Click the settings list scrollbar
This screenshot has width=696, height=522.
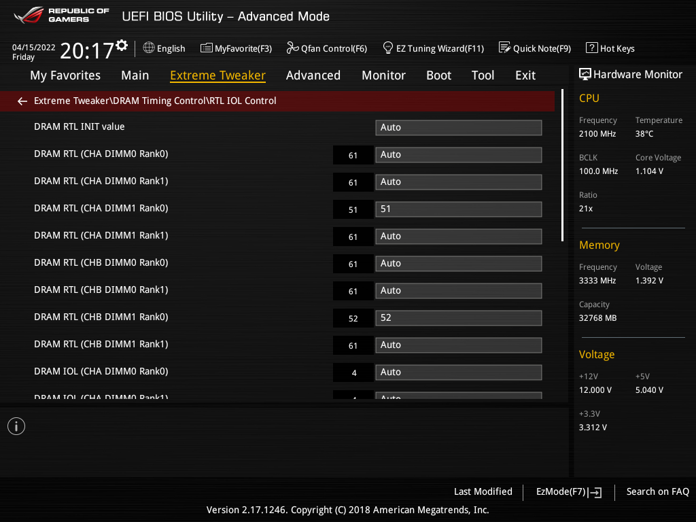562,165
